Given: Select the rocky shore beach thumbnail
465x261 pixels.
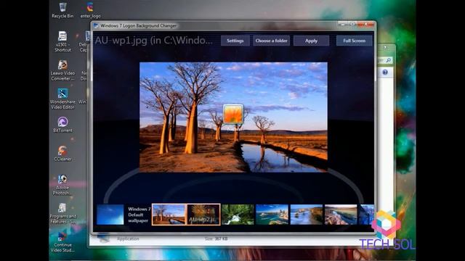Looking at the screenshot, I should coord(341,215).
